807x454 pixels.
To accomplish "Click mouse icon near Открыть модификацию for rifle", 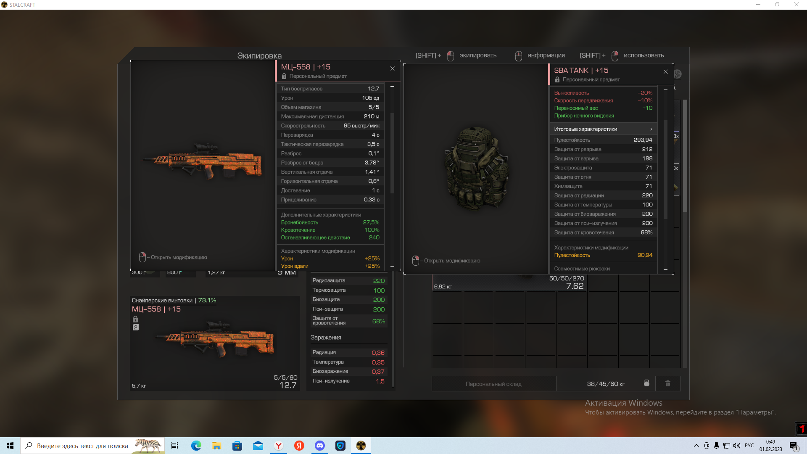I will click(x=142, y=257).
